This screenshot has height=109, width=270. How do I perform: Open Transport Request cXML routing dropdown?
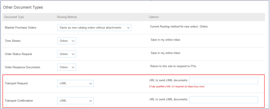[x=75, y=83]
